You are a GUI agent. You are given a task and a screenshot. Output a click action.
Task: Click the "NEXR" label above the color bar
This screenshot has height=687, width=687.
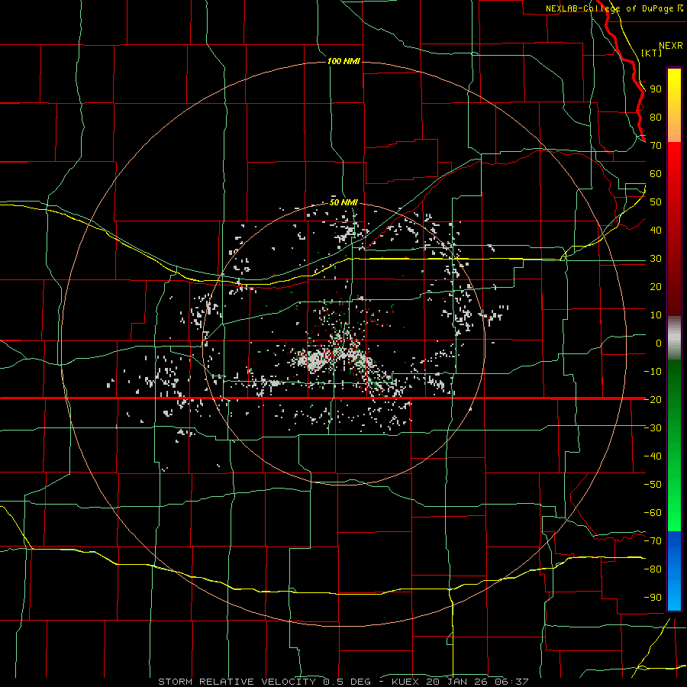[x=671, y=46]
